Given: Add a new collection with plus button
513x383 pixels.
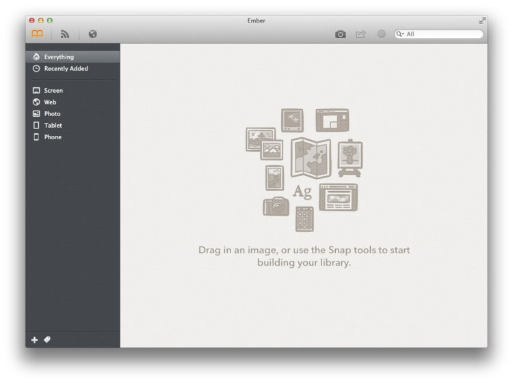Looking at the screenshot, I should pyautogui.click(x=34, y=340).
